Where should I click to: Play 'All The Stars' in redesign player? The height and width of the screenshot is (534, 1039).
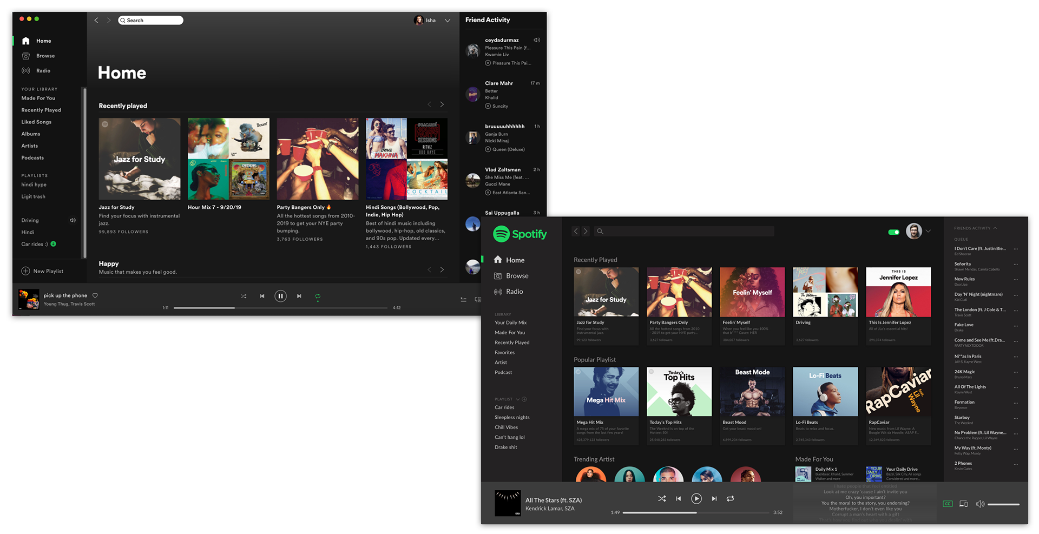coord(696,498)
